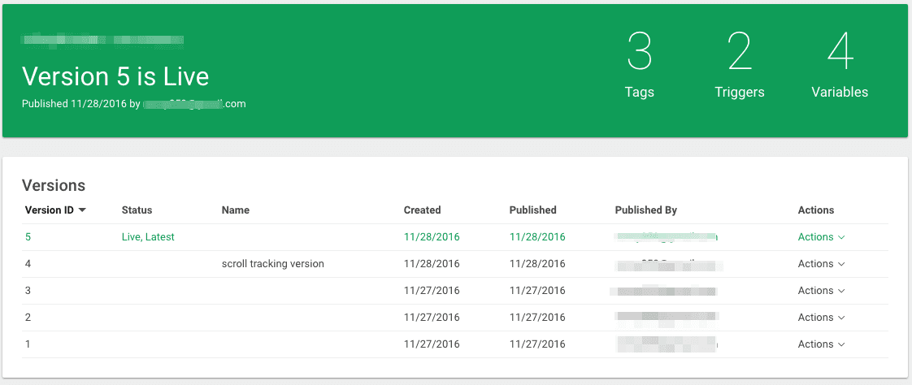Open Actions dropdown for version 2
Image resolution: width=912 pixels, height=385 pixels.
pos(821,317)
